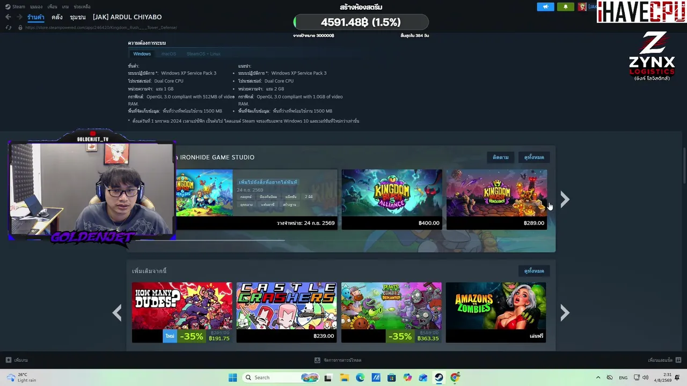Click ดูทั้งหมด in the Ironhide Game Studio section

click(534, 157)
